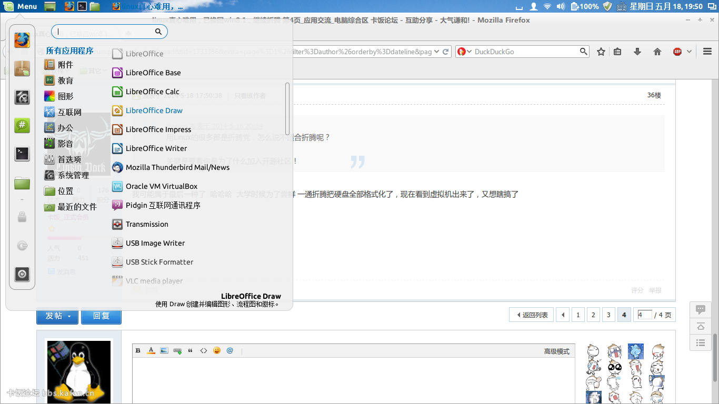Select the 办公 category
The height and width of the screenshot is (404, 719).
(65, 128)
